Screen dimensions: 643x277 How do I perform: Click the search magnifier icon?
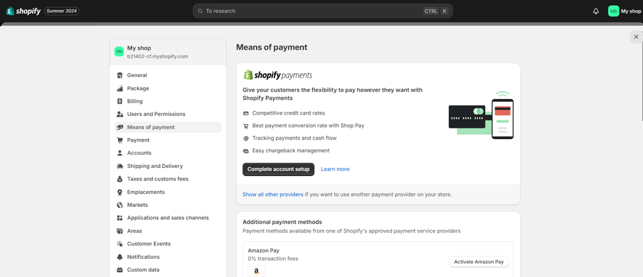point(200,11)
